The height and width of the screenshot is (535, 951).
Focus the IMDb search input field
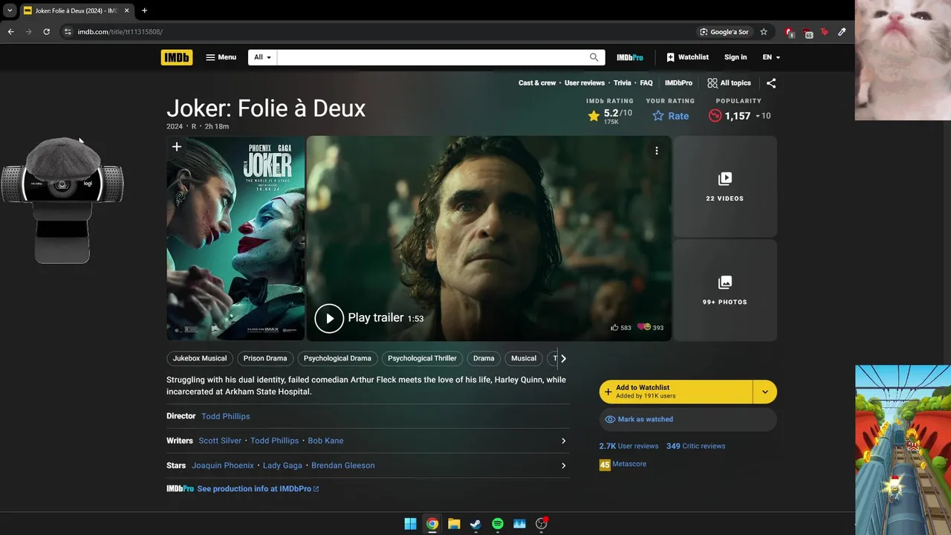click(432, 57)
